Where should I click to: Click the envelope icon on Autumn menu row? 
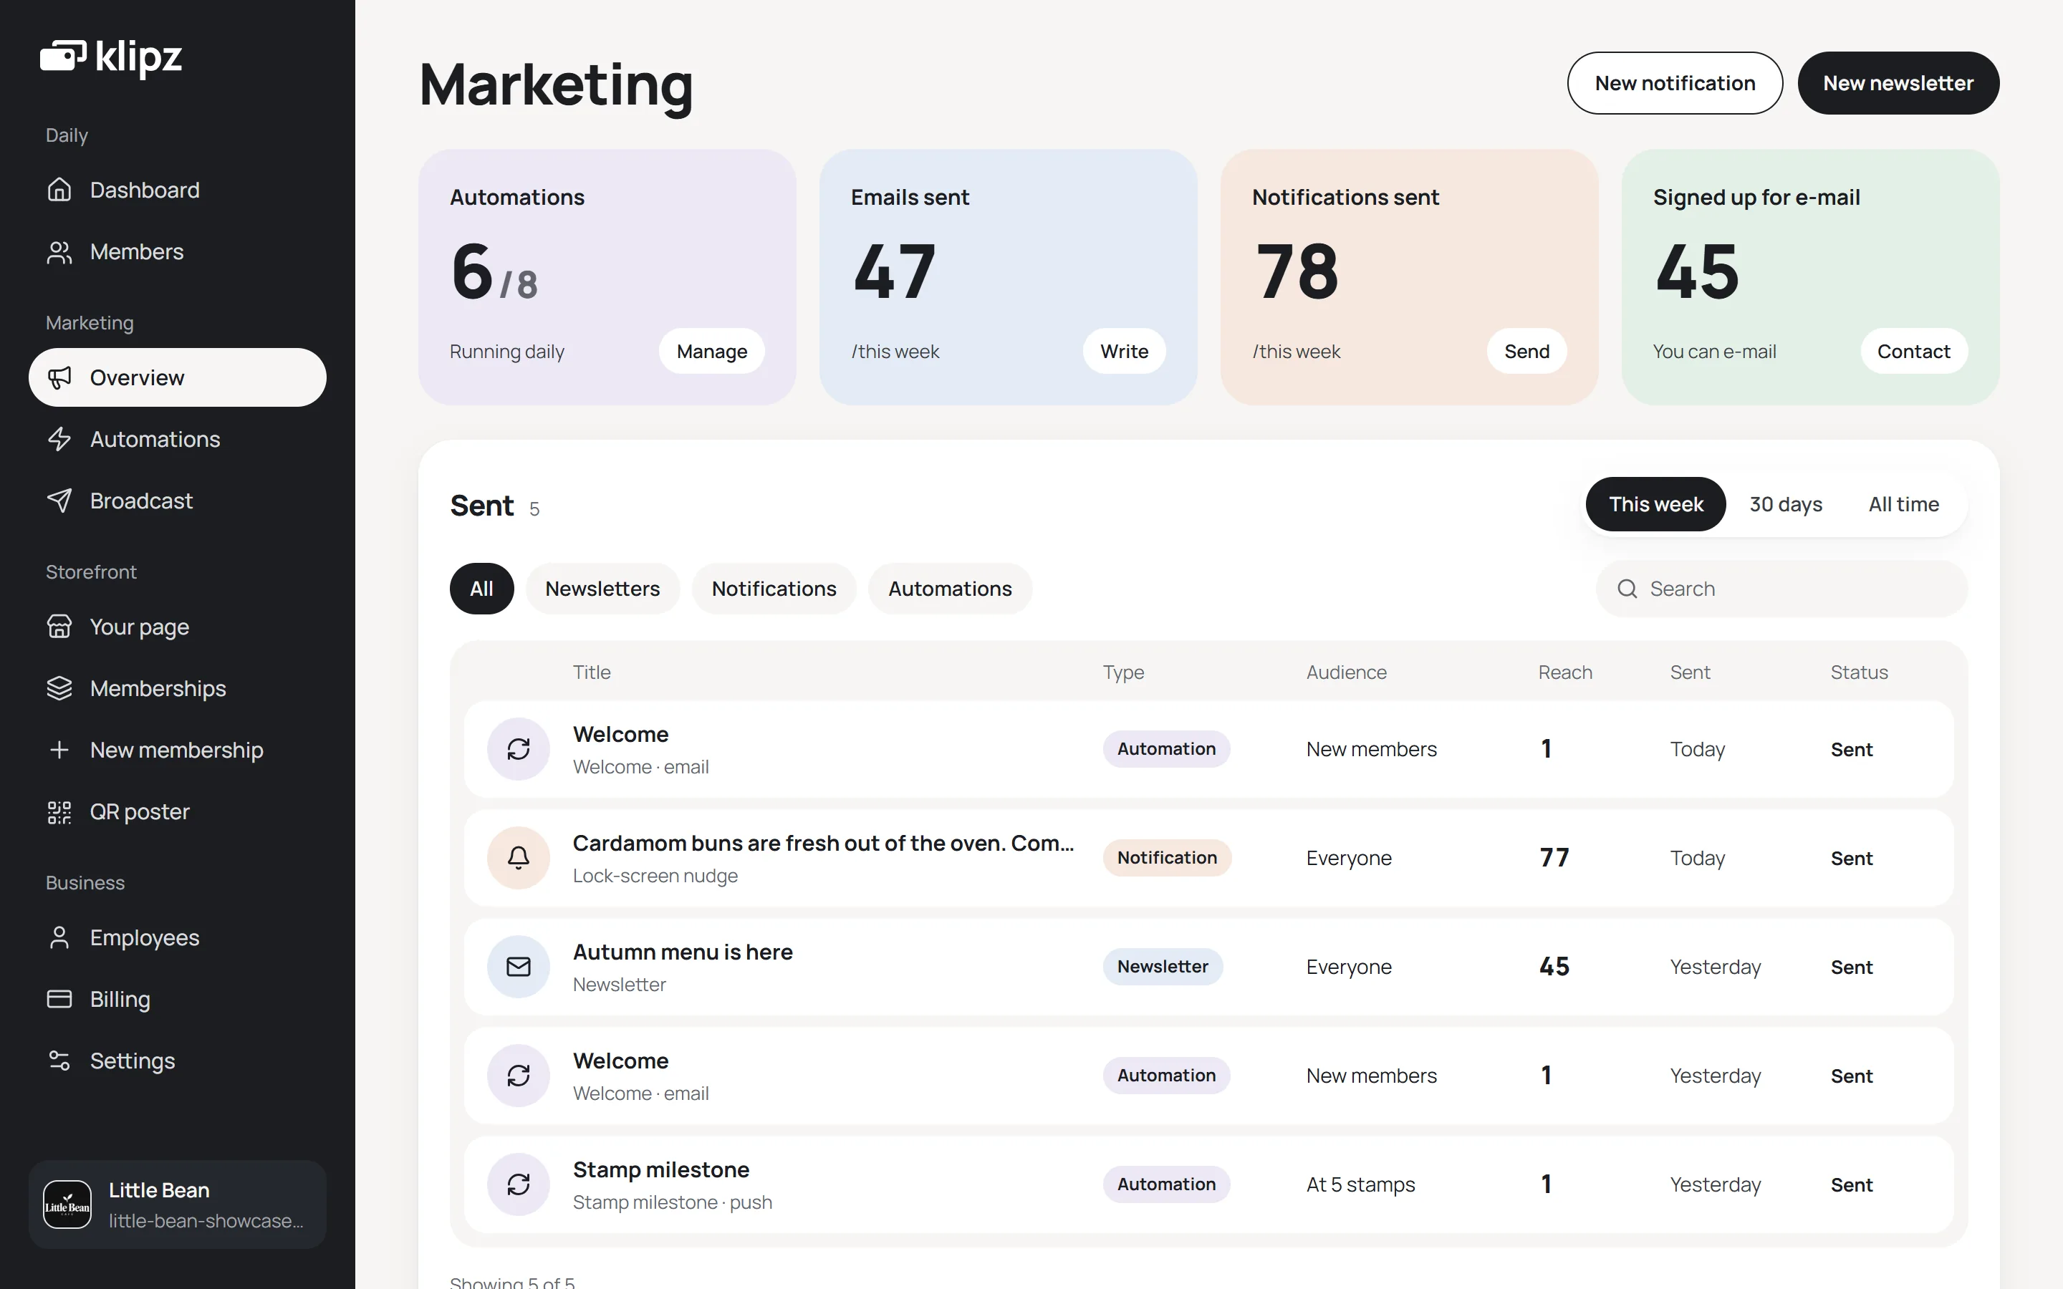[x=519, y=967]
